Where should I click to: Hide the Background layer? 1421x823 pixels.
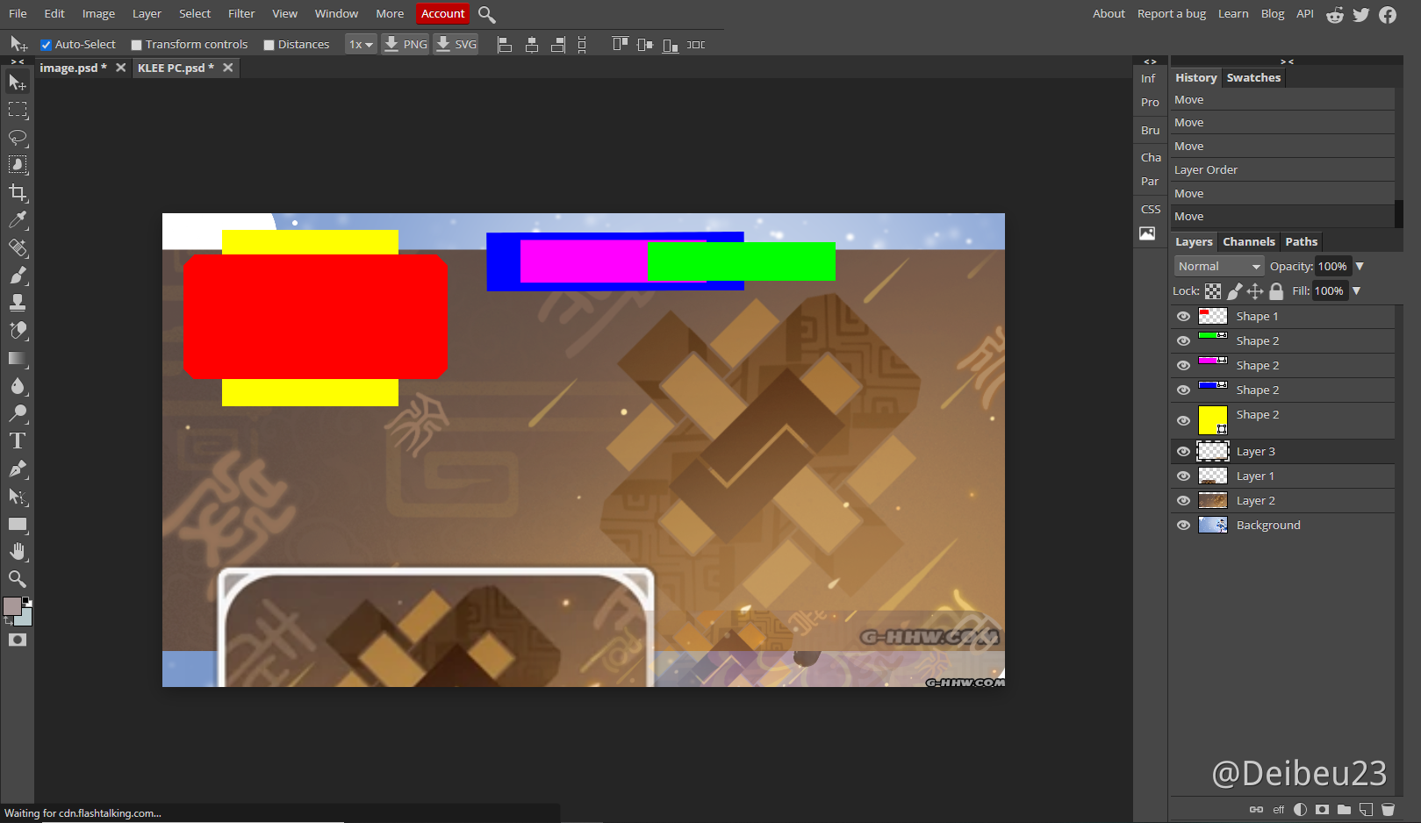tap(1183, 526)
